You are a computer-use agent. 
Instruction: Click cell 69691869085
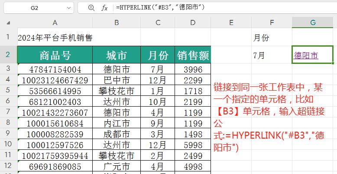click(x=55, y=167)
